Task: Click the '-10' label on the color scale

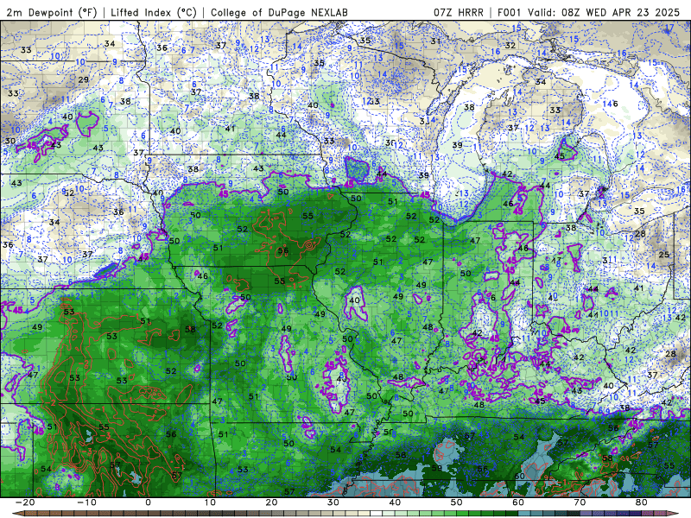Action: click(x=86, y=502)
